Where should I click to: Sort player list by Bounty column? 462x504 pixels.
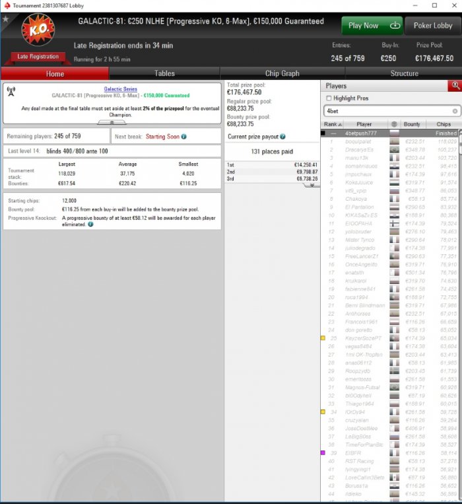pos(412,124)
